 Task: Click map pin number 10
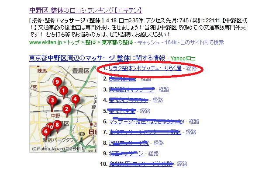pos(50,126)
